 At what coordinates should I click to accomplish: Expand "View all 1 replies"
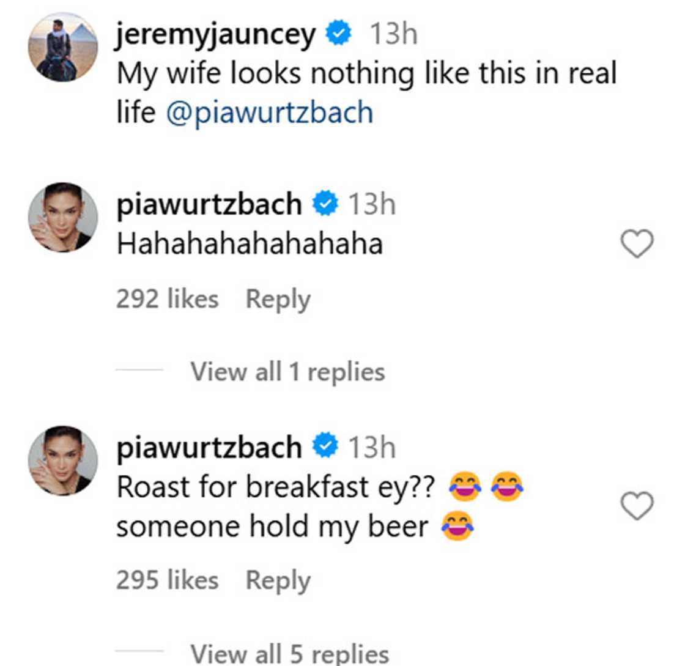[x=287, y=371]
